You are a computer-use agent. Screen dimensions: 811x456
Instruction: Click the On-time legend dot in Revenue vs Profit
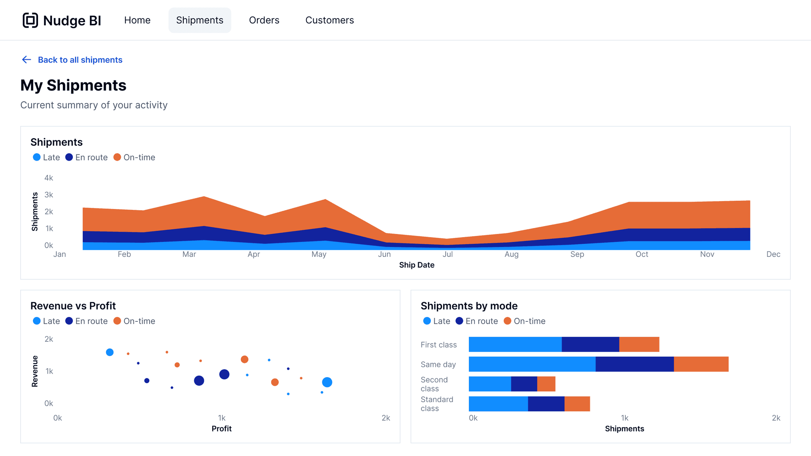click(x=117, y=321)
